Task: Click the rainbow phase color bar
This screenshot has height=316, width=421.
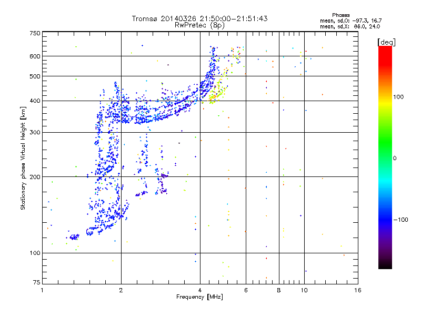Action: point(385,157)
